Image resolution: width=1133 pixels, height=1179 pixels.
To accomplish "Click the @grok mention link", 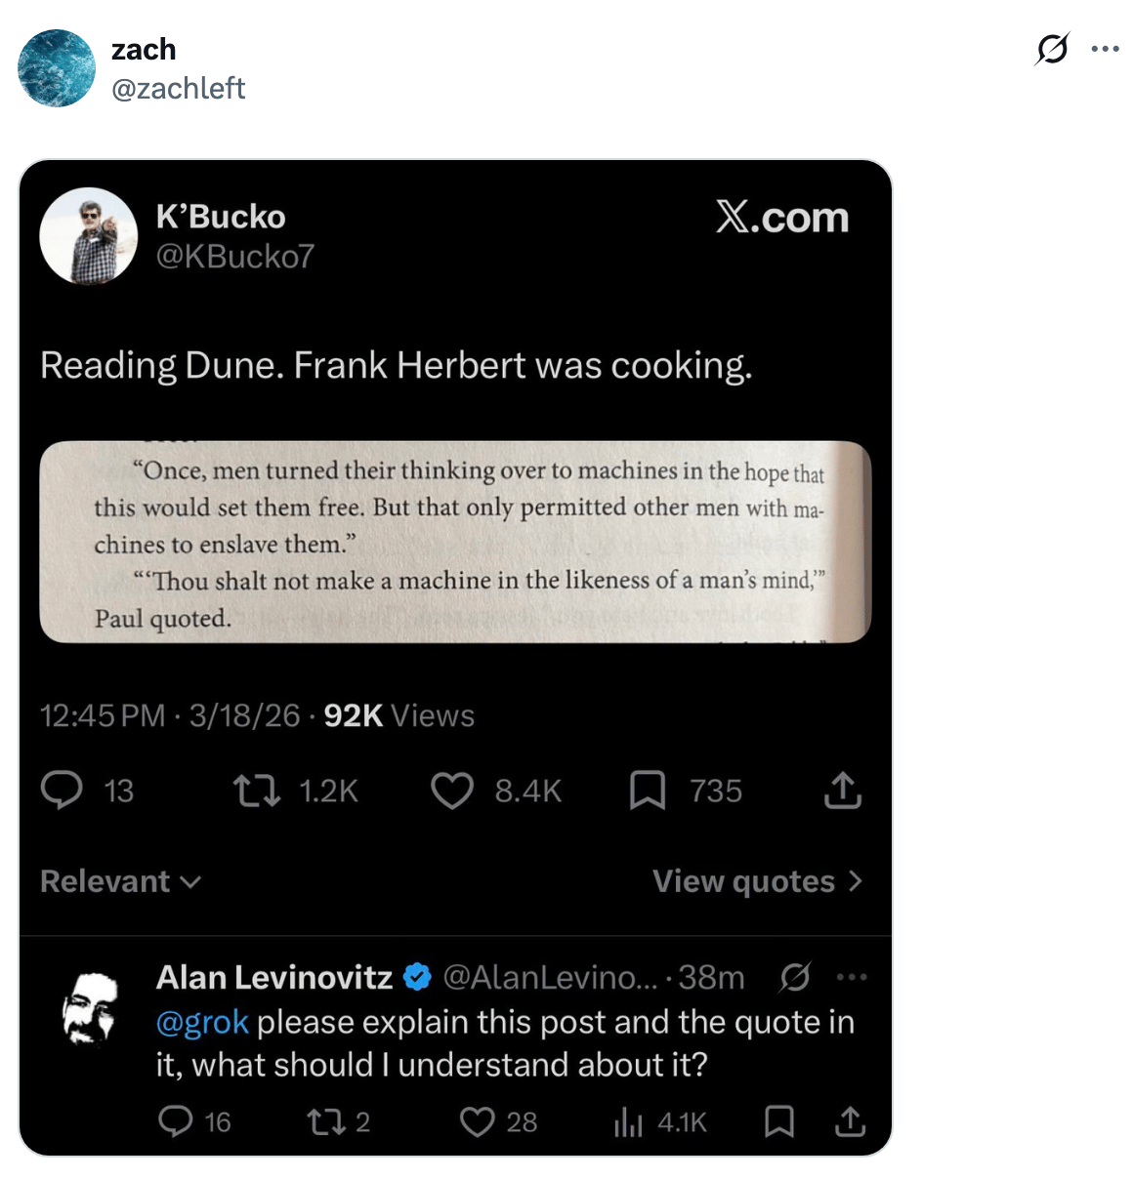I will pyautogui.click(x=202, y=1022).
